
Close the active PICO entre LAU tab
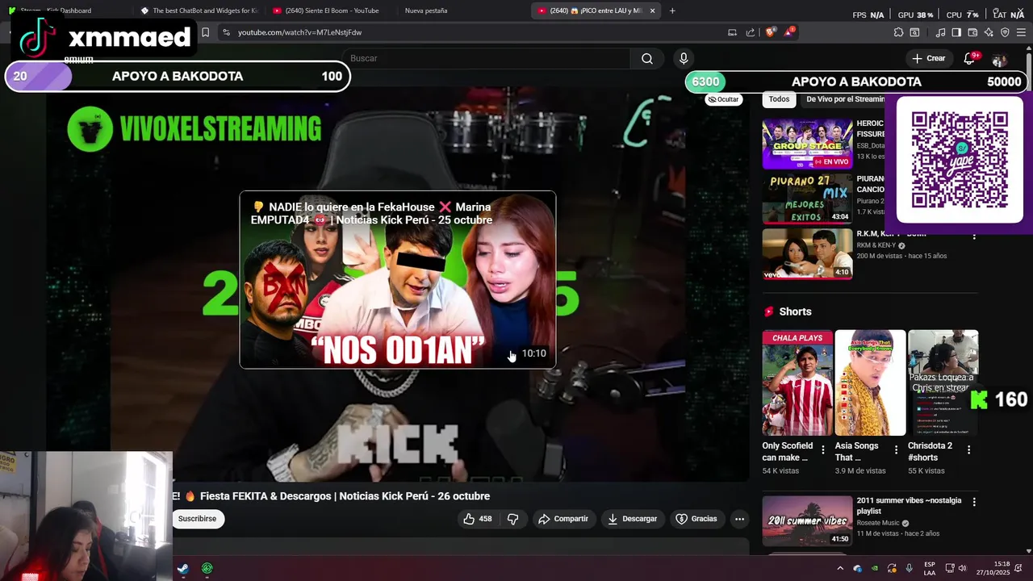[x=653, y=10]
